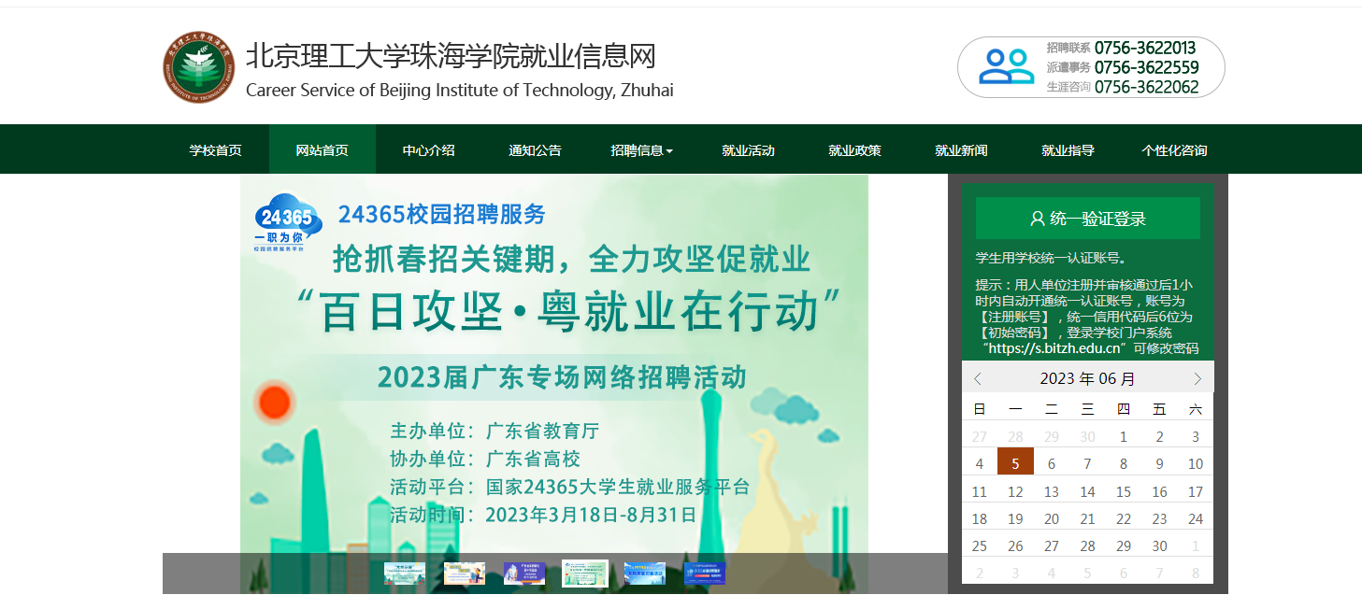This screenshot has width=1362, height=609.
Task: Click the 六 weekday column header
Action: coord(1196,409)
